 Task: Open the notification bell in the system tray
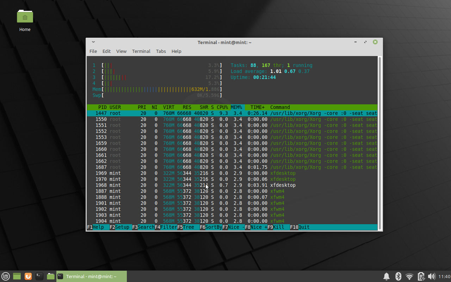tap(387, 276)
